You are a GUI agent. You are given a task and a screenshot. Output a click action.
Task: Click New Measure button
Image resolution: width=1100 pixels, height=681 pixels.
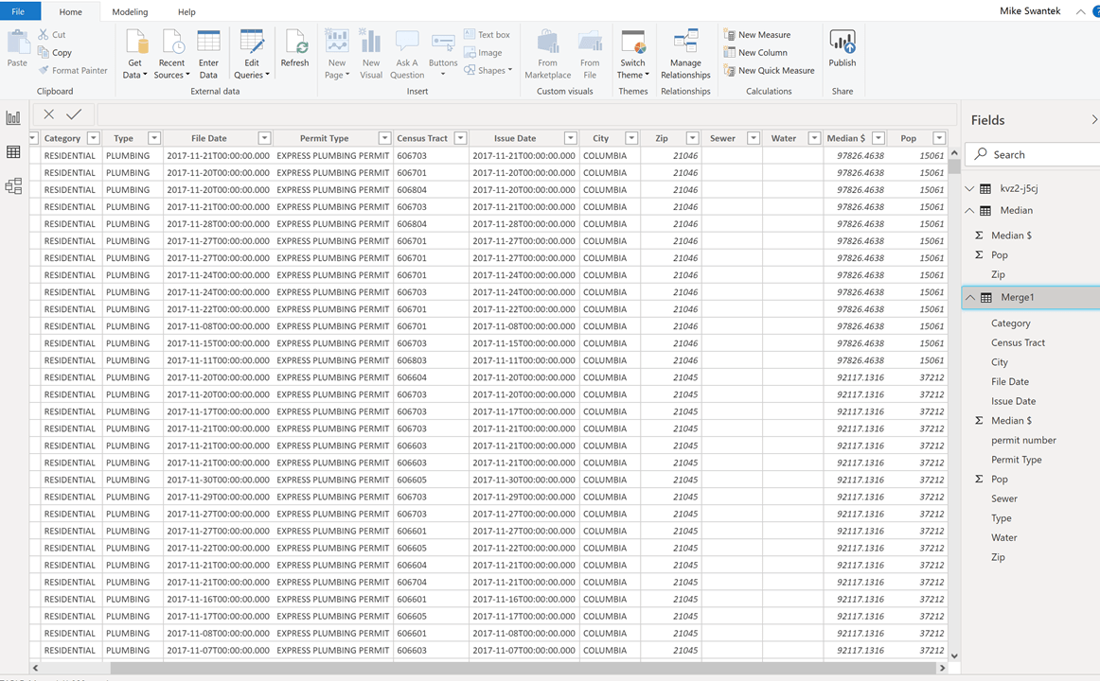(757, 35)
